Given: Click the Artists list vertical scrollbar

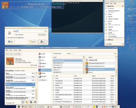Looking at the screenshot, I should (x=84, y=65).
